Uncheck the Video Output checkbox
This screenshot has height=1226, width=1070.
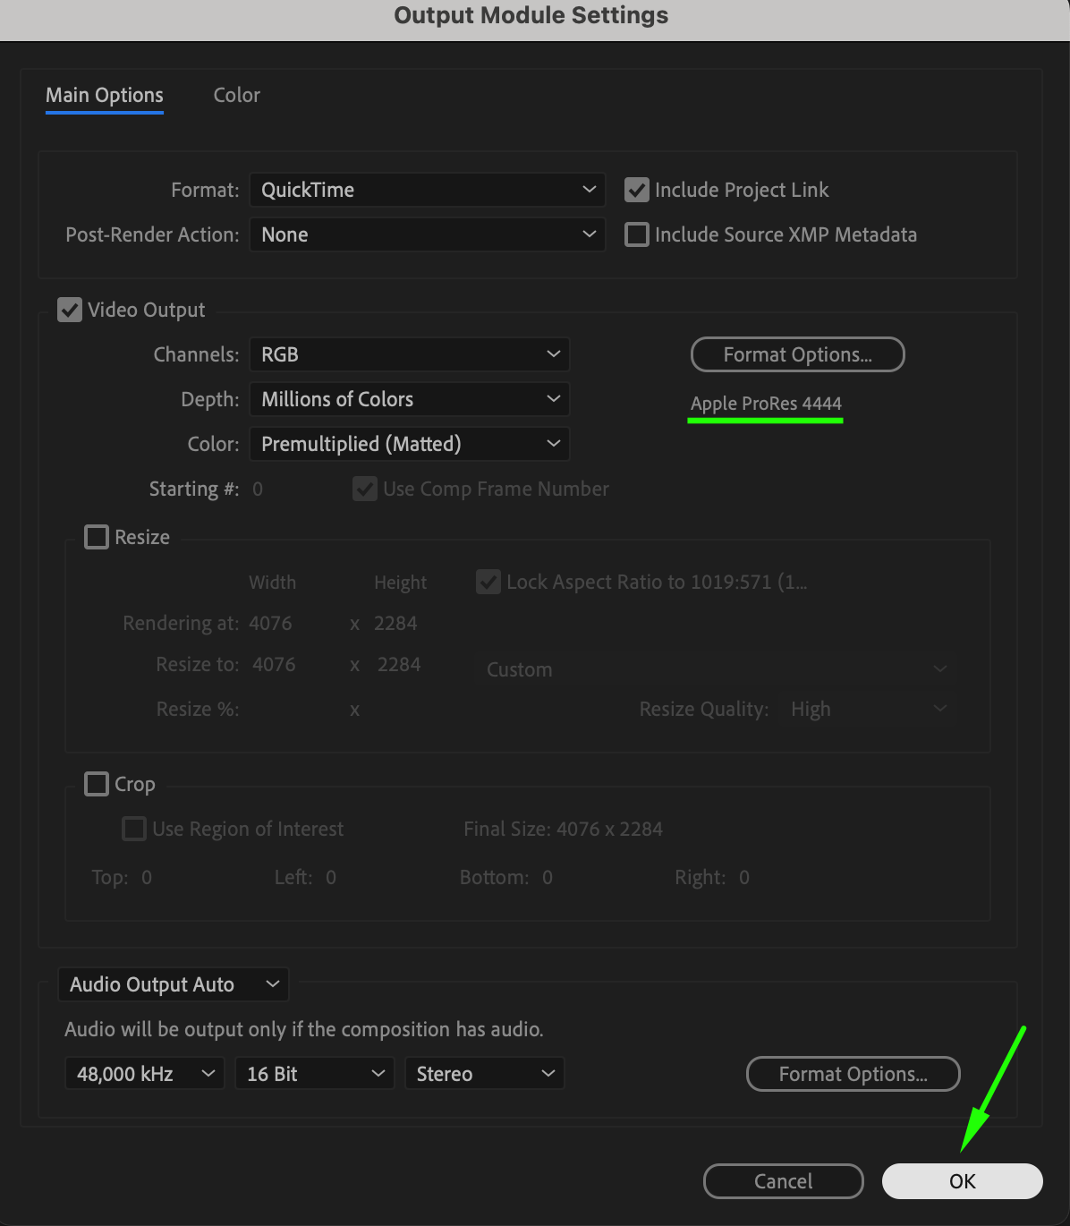pos(70,310)
